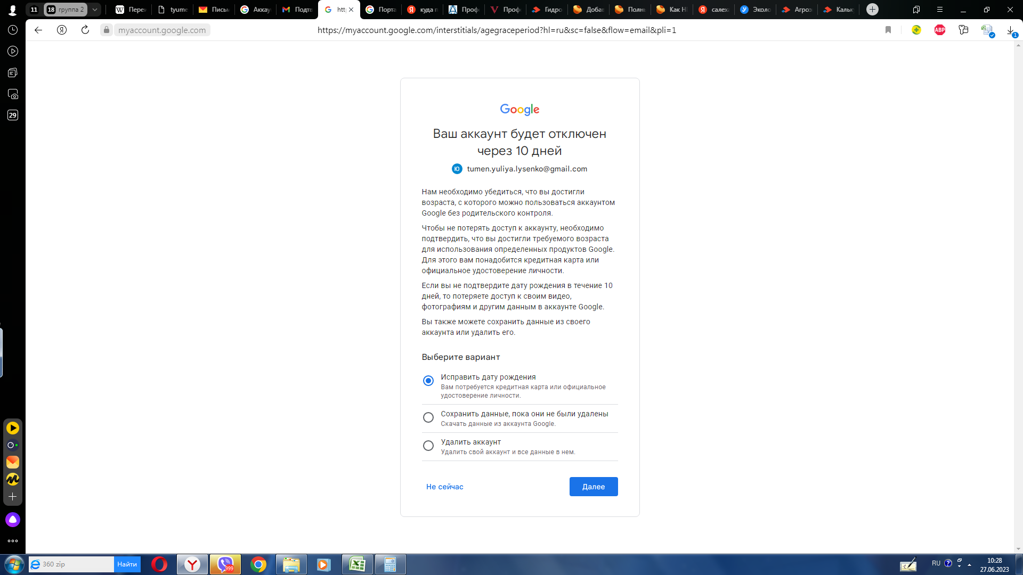Open Viber app from taskbar
Image resolution: width=1023 pixels, height=575 pixels.
coord(225,564)
